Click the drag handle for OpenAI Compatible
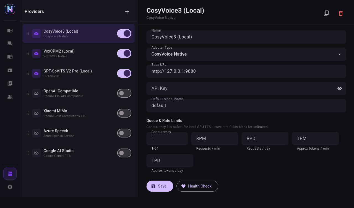354x208 pixels. pos(28,93)
